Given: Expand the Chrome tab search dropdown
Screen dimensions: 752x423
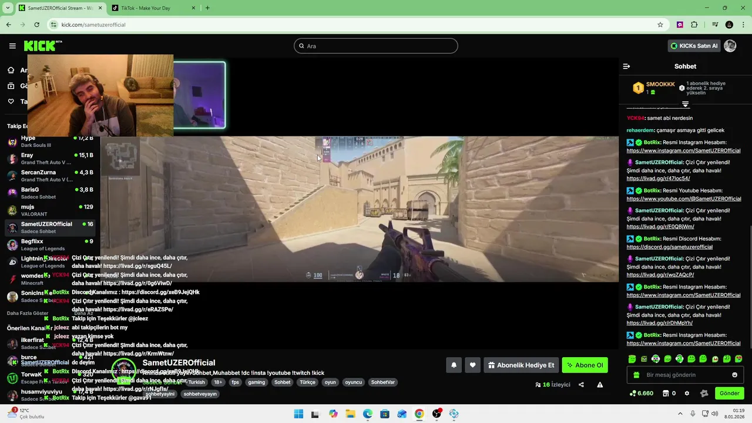Looking at the screenshot, I should tap(8, 8).
